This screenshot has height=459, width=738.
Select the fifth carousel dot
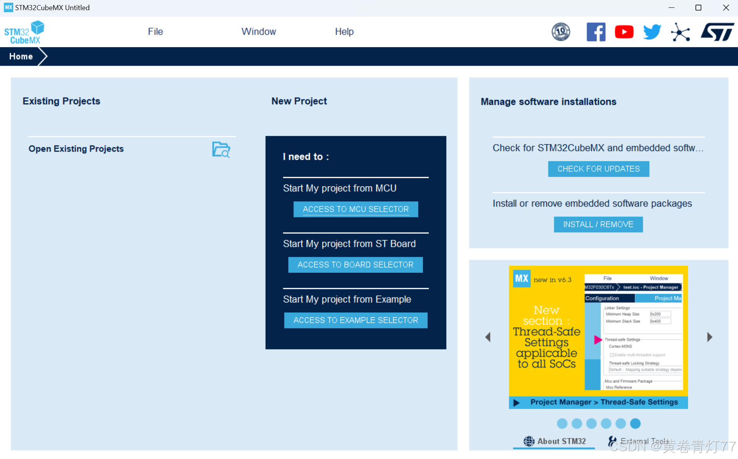point(621,424)
